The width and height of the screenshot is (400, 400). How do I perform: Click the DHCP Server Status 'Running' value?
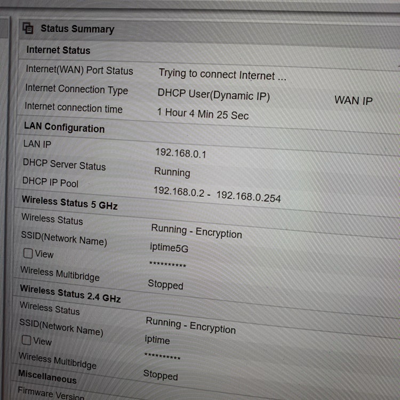tap(172, 172)
